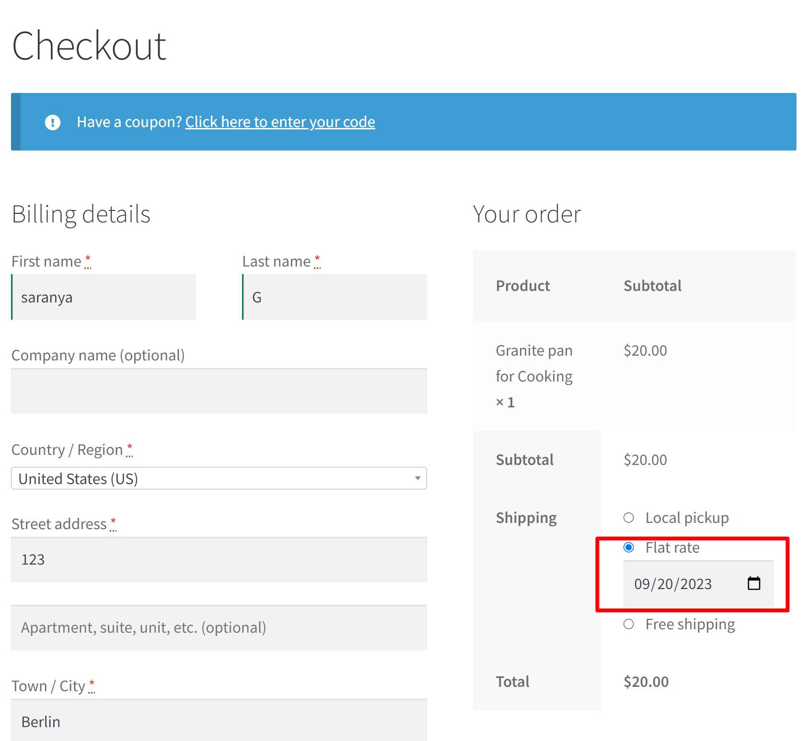The width and height of the screenshot is (807, 741).
Task: Expand the United States (US) country list
Action: click(219, 478)
